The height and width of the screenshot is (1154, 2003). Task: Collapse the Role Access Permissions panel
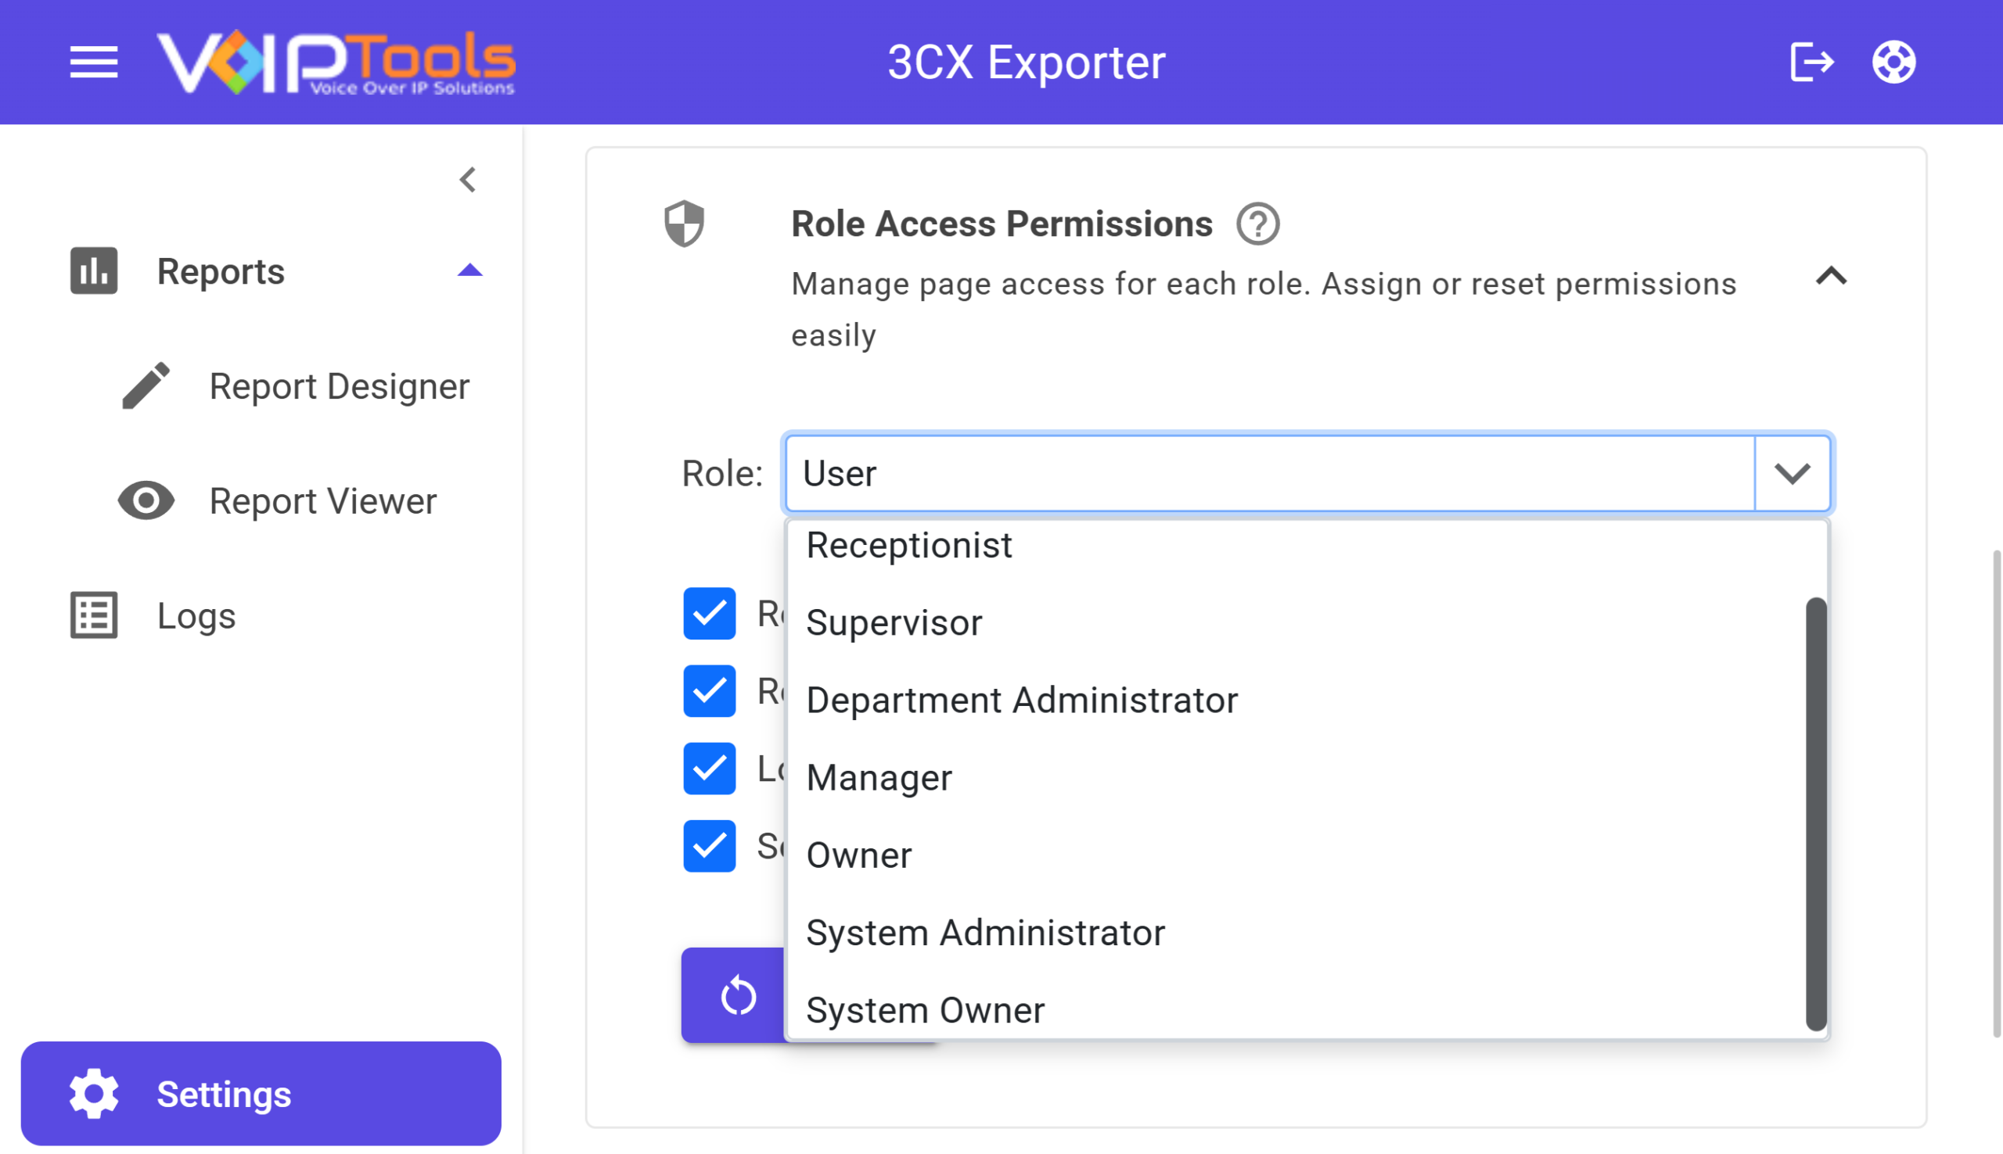[x=1831, y=276]
